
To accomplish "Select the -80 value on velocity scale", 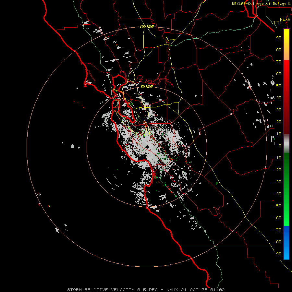I will click(277, 242).
